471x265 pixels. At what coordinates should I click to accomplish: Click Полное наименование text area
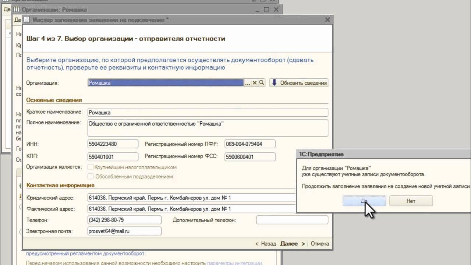coord(208,128)
